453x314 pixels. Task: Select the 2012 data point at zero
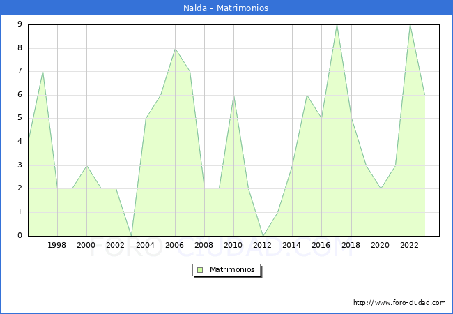pyautogui.click(x=263, y=235)
